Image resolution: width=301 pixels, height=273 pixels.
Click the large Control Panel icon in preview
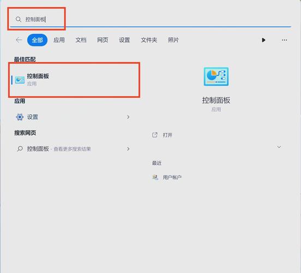(216, 76)
